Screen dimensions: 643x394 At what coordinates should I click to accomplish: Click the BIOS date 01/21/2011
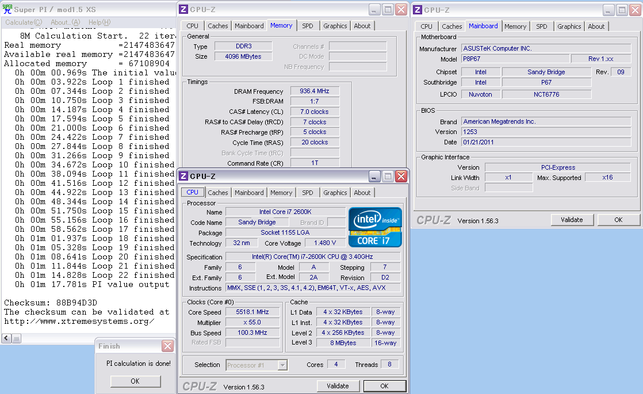click(x=546, y=142)
